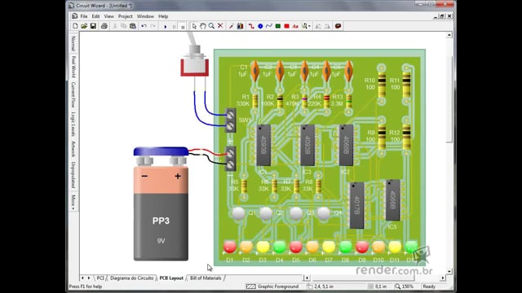Screen dimensions: 522x293
Task: Open the Window menu
Action: 145,16
